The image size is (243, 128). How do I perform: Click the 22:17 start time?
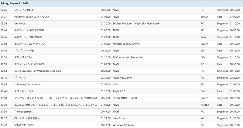[4, 118]
